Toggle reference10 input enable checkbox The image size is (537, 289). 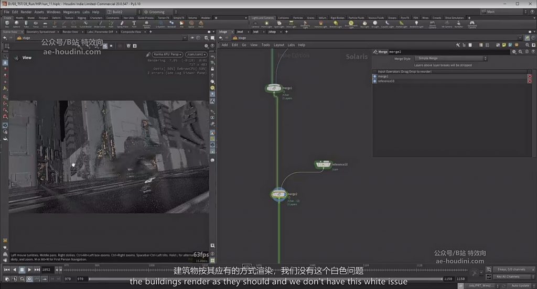[x=374, y=81]
